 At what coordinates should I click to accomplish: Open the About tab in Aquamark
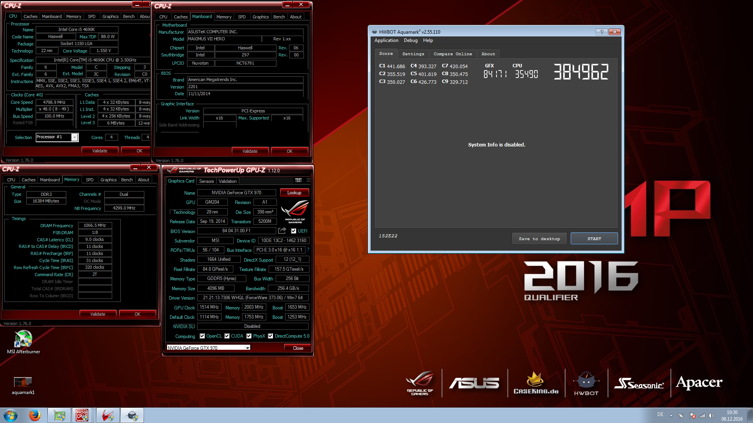tap(488, 54)
